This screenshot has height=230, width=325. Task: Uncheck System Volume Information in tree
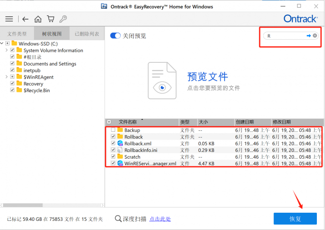[x=12, y=50]
